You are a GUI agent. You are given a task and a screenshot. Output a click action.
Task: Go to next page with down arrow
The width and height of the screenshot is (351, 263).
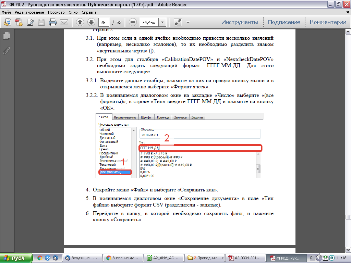pyautogui.click(x=91, y=22)
